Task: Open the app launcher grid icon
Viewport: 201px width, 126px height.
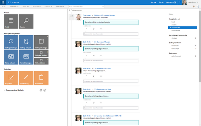Action: click(3, 2)
